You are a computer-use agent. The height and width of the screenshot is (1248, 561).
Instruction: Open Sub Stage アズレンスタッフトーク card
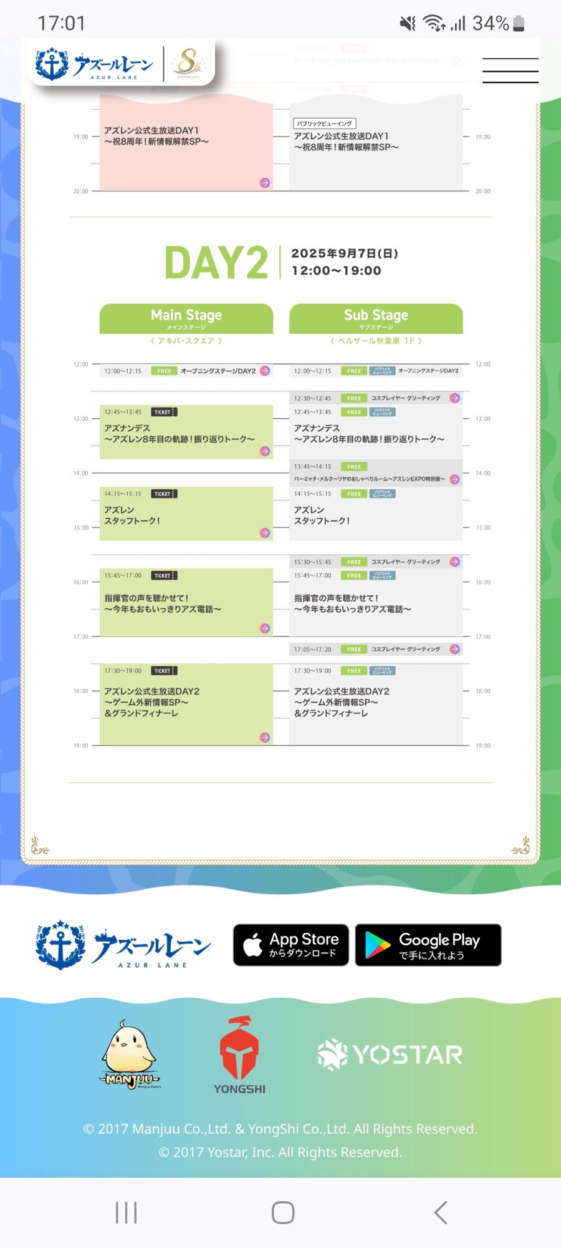tap(376, 514)
